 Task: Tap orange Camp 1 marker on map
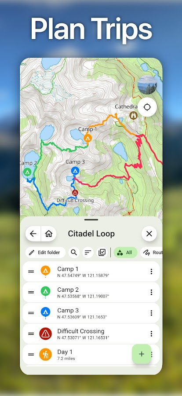pyautogui.click(x=88, y=139)
